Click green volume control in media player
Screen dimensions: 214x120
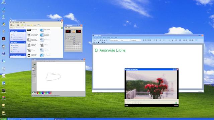click(176, 103)
